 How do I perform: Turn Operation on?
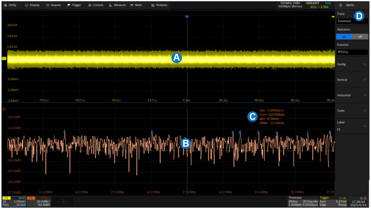click(344, 36)
